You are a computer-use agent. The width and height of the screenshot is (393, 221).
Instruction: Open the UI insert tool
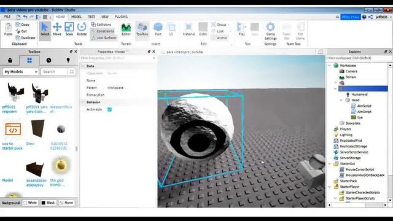click(x=171, y=29)
